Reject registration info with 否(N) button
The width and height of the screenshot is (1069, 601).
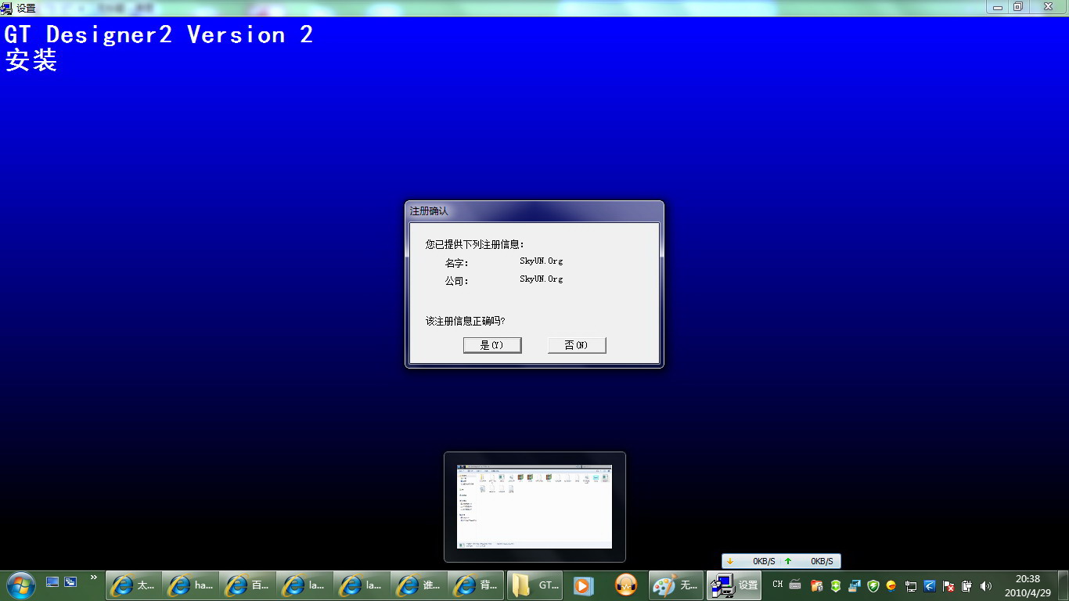pos(577,345)
